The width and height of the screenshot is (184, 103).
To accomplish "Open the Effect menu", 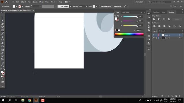I will pyautogui.click(x=41, y=2).
